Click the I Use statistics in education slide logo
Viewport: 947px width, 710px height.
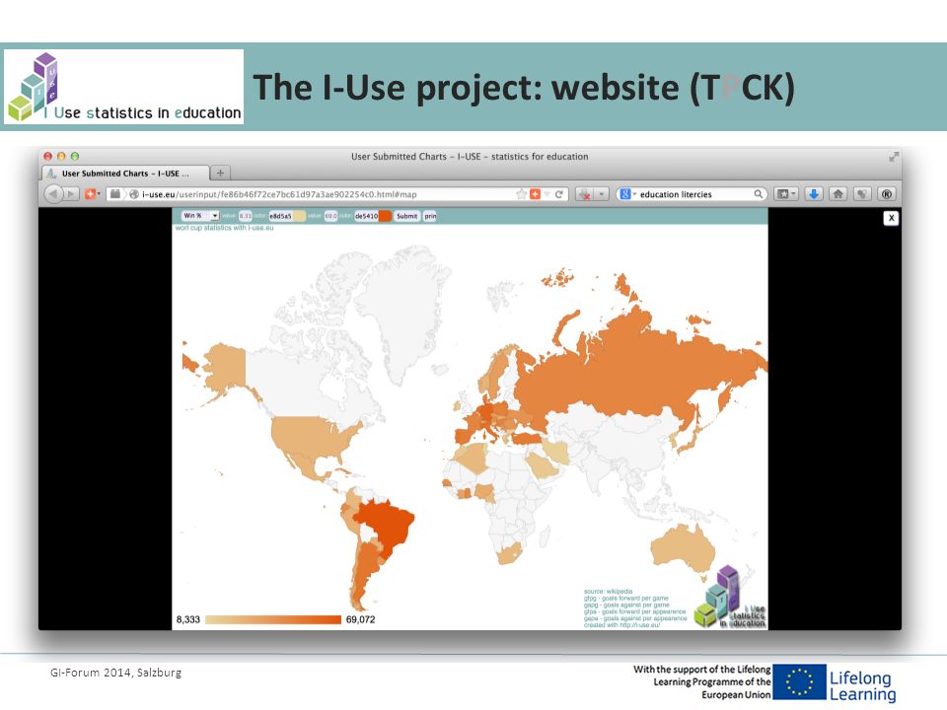(124, 87)
